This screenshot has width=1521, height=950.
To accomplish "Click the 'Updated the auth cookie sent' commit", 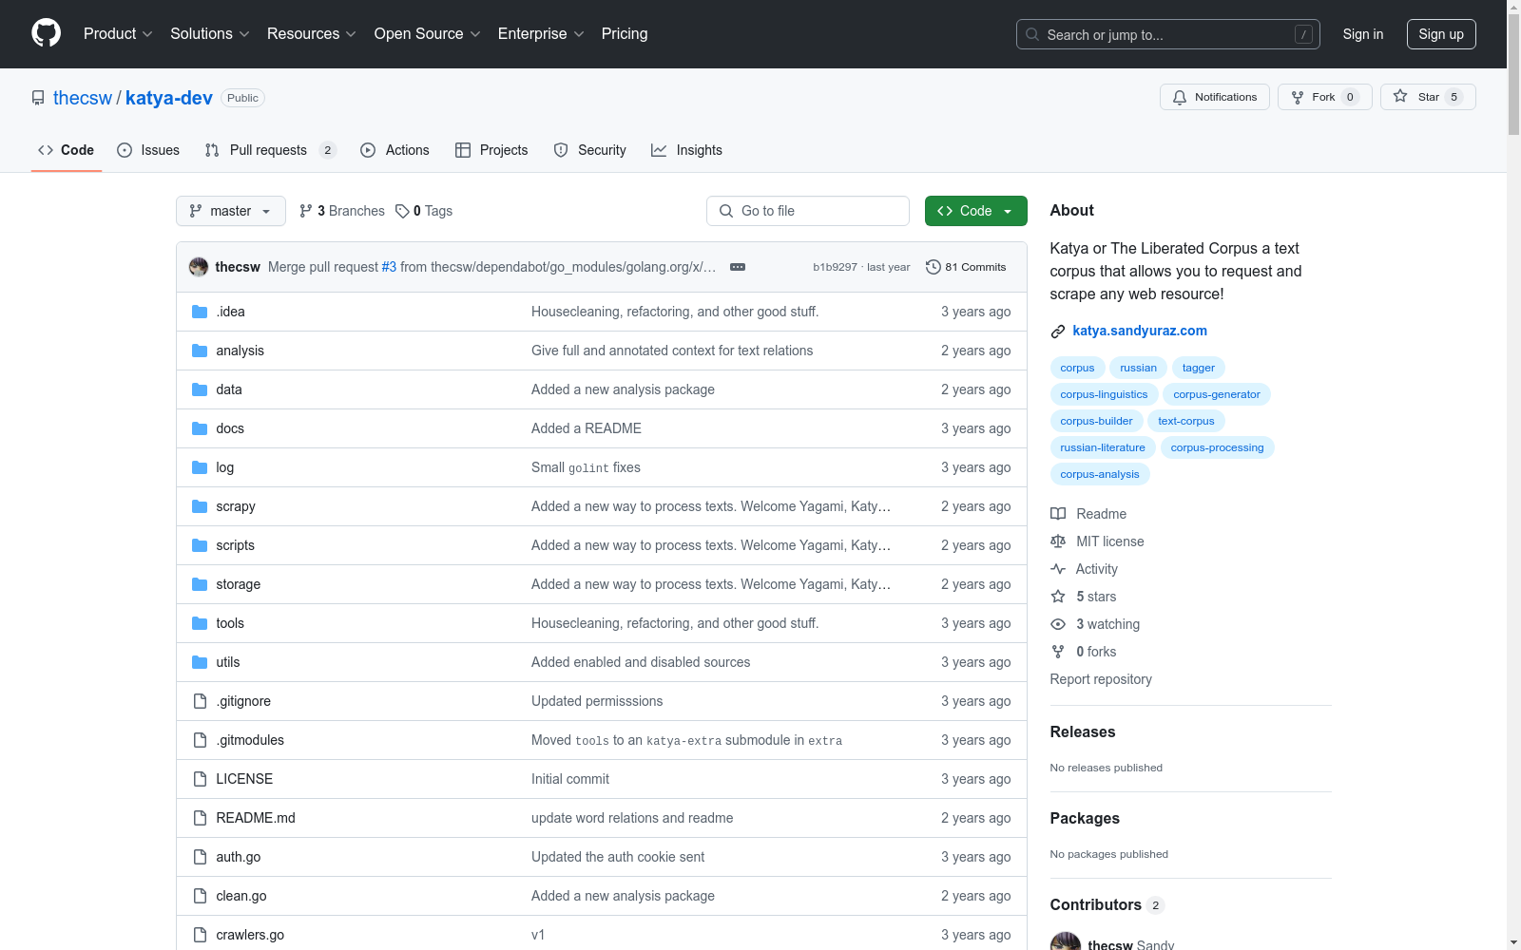I will pos(618,857).
